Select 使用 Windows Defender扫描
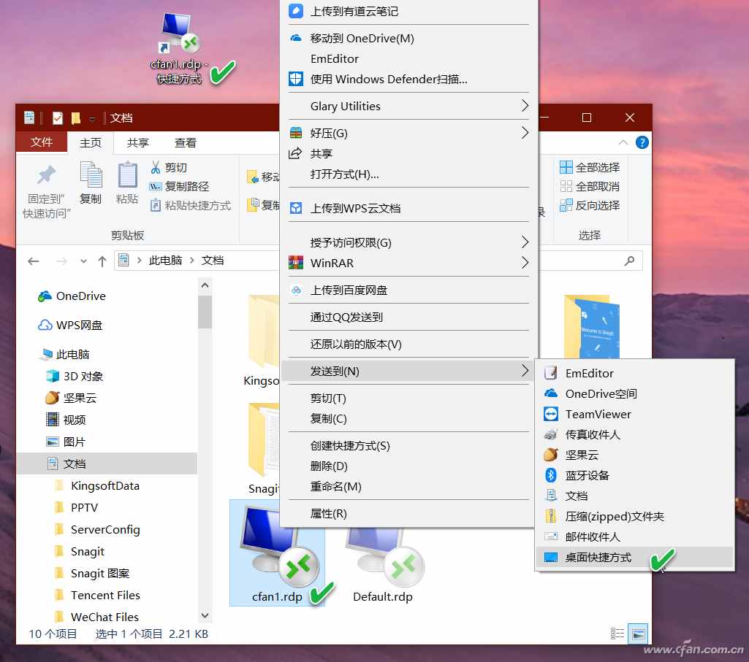Screen dimensions: 749x662 coord(409,80)
